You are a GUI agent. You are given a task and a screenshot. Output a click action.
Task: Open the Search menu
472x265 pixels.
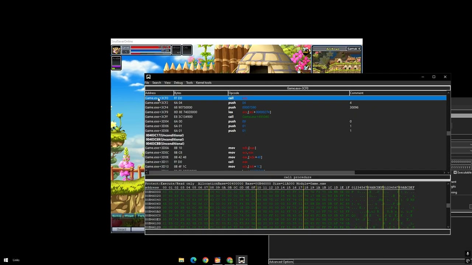click(156, 83)
